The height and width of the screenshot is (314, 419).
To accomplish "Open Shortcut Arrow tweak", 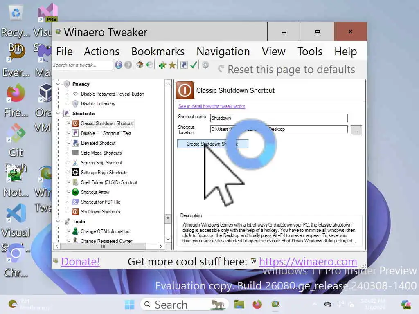I will click(95, 192).
